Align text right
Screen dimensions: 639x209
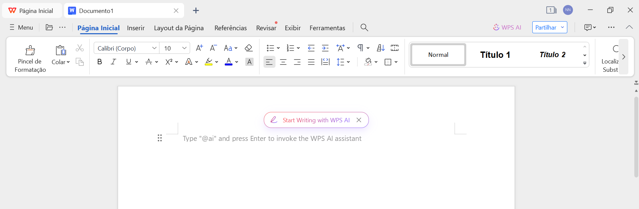tap(297, 62)
